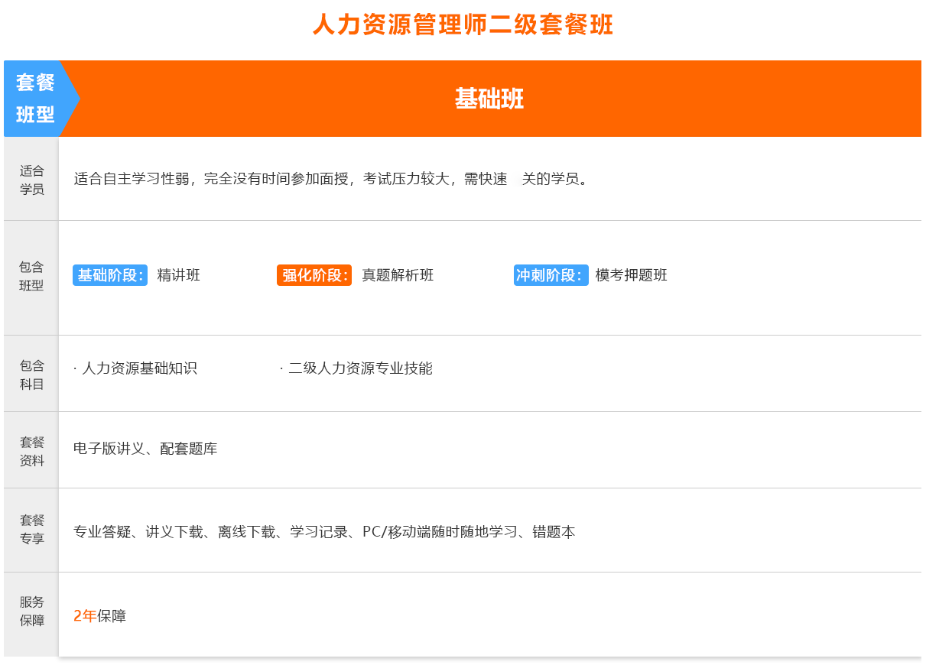Click the 适合学员 row label
926x665 pixels.
tap(31, 180)
